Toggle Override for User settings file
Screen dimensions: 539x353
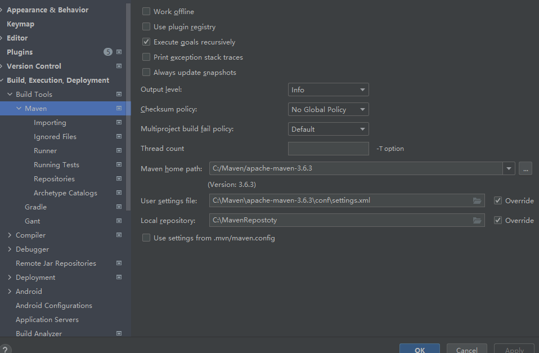point(498,200)
